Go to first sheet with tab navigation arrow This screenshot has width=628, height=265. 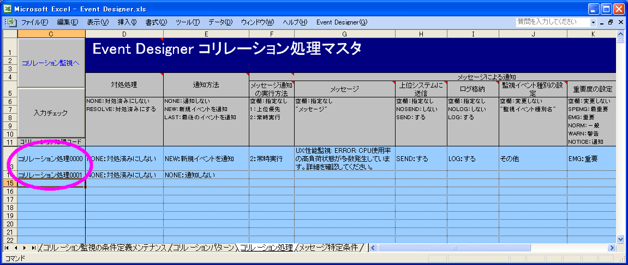(7, 248)
